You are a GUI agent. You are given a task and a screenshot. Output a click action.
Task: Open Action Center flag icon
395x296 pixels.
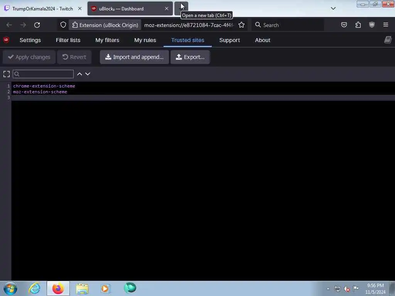pos(356,288)
